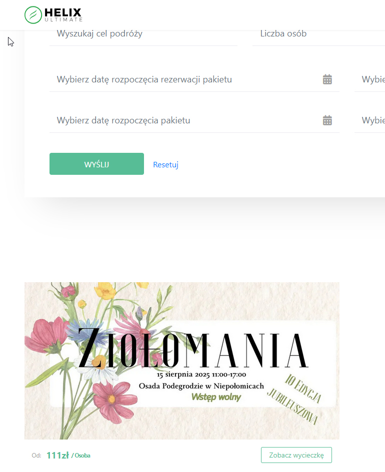Screen dimensions: 385x472
Task: Click the '/ Osoba' per-person label
Action: [81, 456]
